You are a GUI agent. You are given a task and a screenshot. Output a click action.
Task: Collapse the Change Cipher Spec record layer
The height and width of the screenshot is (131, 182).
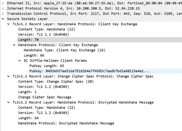point(9,76)
